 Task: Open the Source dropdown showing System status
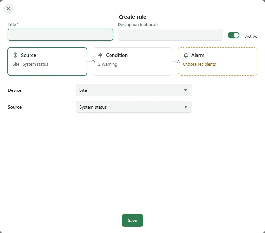point(134,107)
